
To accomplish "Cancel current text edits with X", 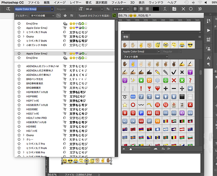I will (x=183, y=9).
